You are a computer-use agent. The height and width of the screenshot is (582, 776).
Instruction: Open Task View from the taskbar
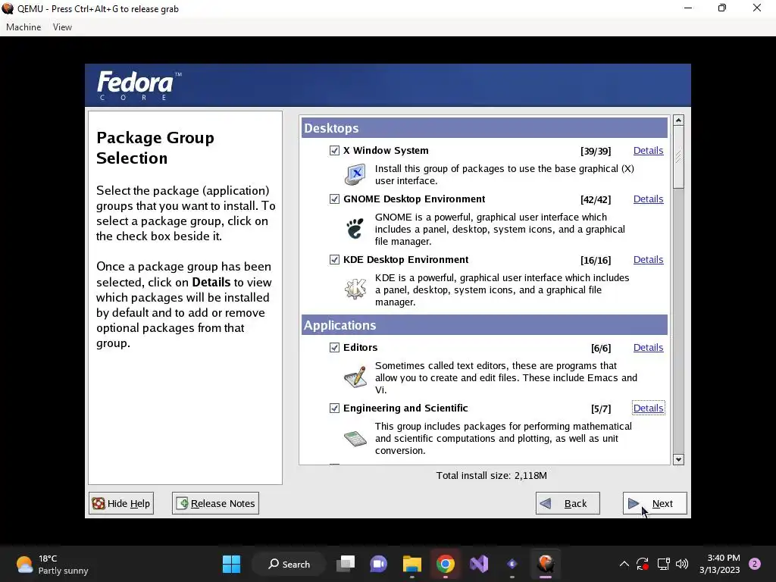[346, 564]
